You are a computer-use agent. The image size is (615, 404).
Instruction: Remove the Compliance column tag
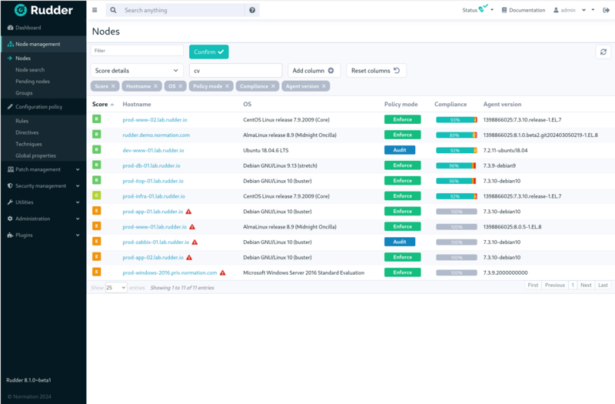273,86
